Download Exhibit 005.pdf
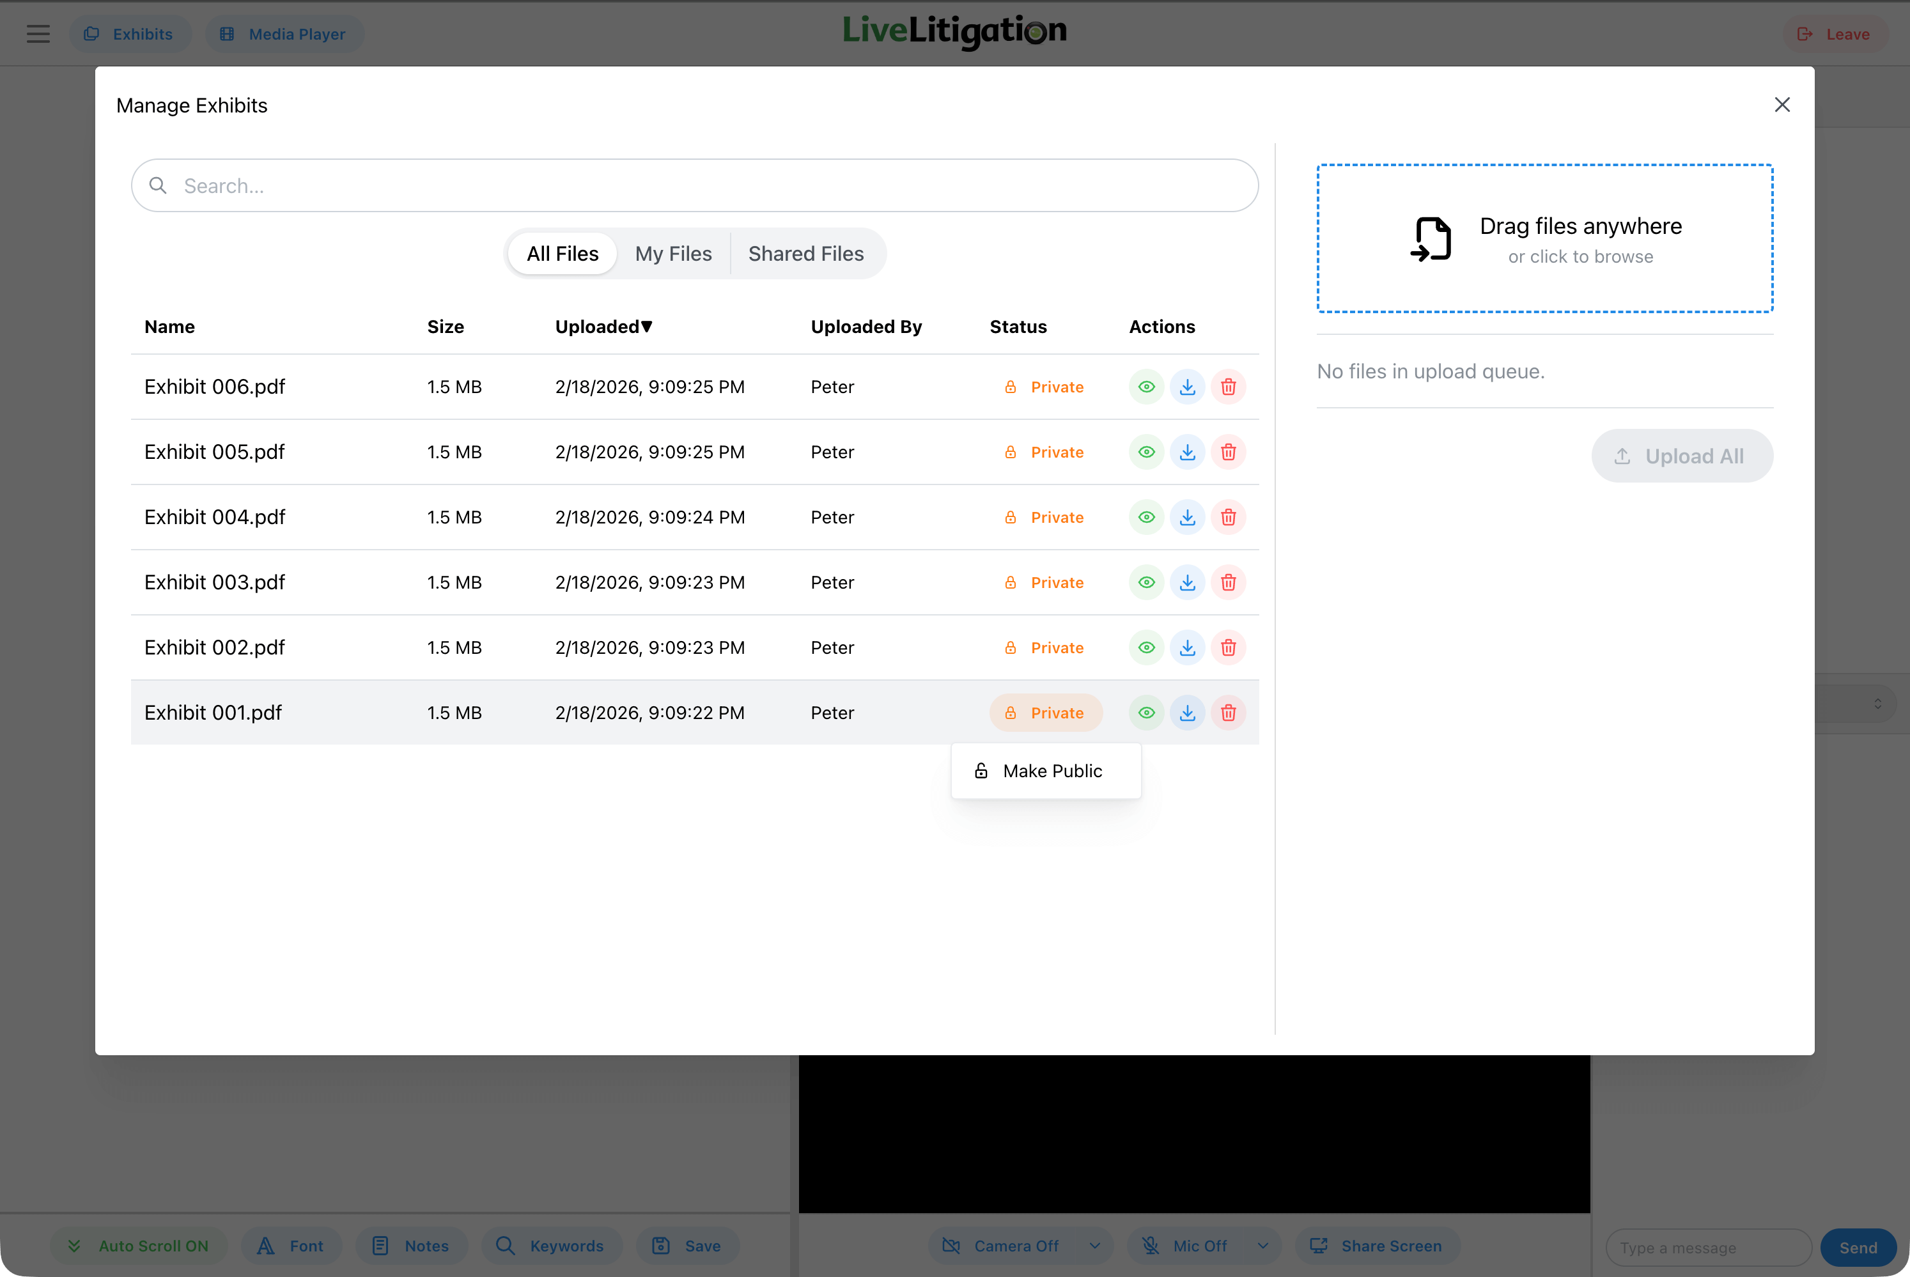 point(1188,451)
